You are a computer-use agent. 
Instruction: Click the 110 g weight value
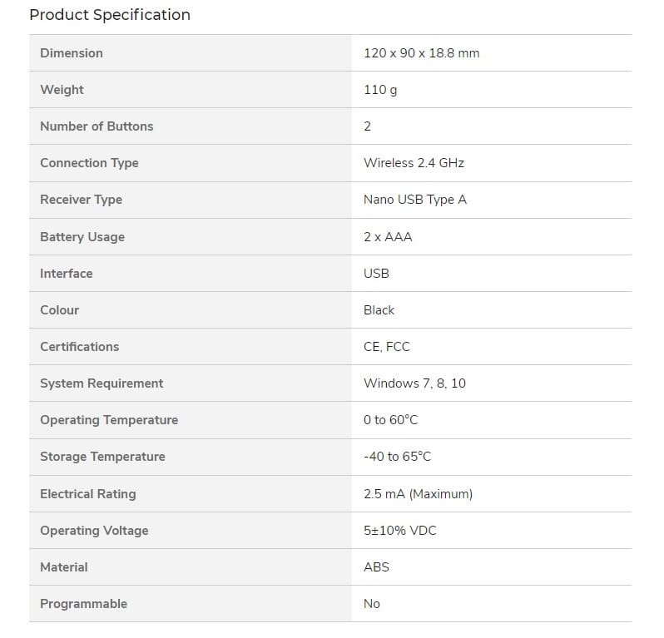pos(380,90)
